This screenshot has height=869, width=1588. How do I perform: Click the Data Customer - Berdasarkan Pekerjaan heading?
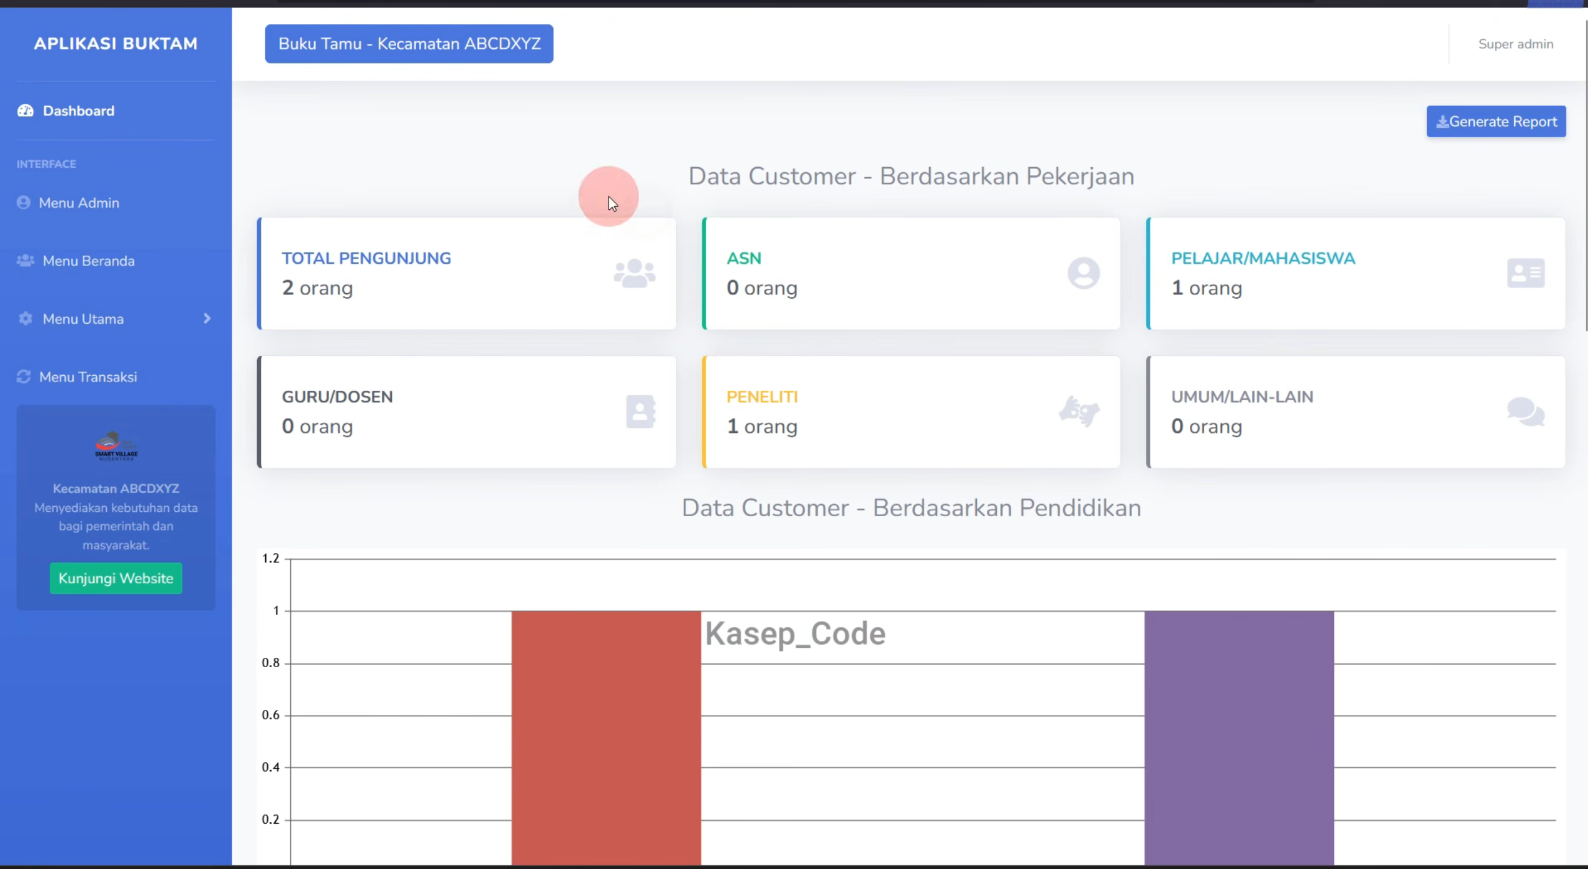tap(911, 176)
